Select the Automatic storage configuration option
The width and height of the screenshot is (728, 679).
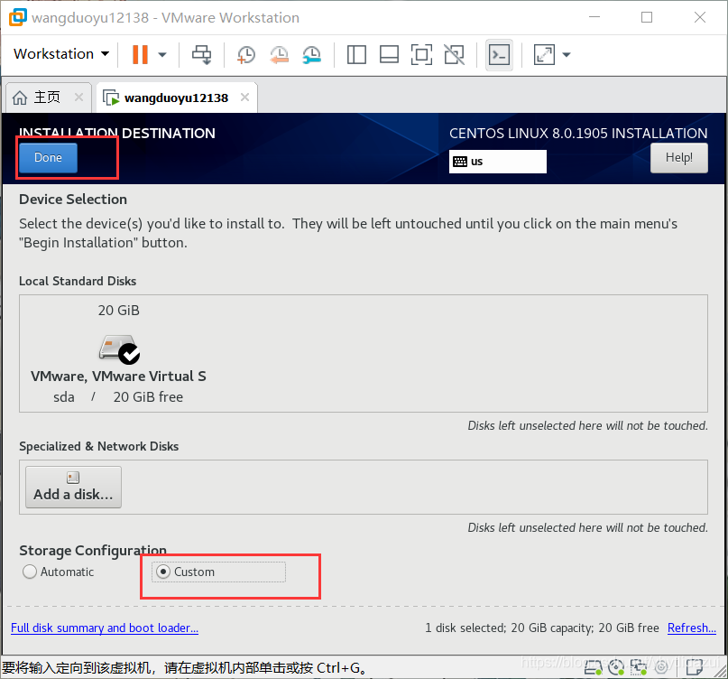tap(58, 572)
